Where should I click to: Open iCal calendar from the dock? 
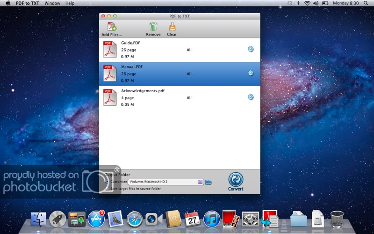tap(193, 219)
